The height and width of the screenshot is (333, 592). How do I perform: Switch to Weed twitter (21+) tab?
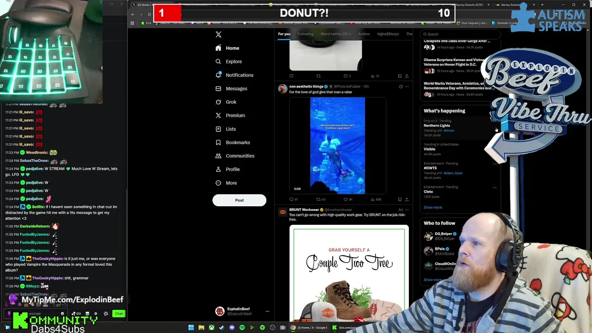click(335, 34)
